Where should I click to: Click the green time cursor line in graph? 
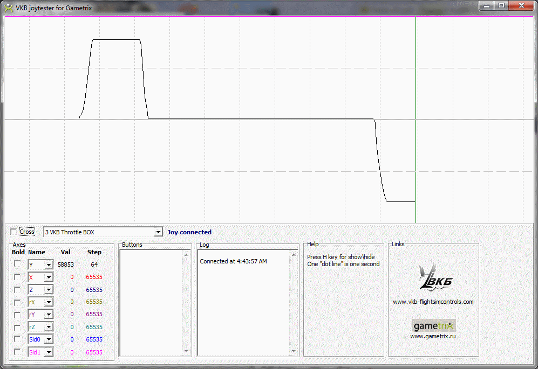click(416, 120)
